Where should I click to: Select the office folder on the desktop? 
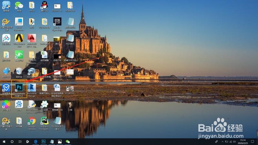click(x=32, y=6)
